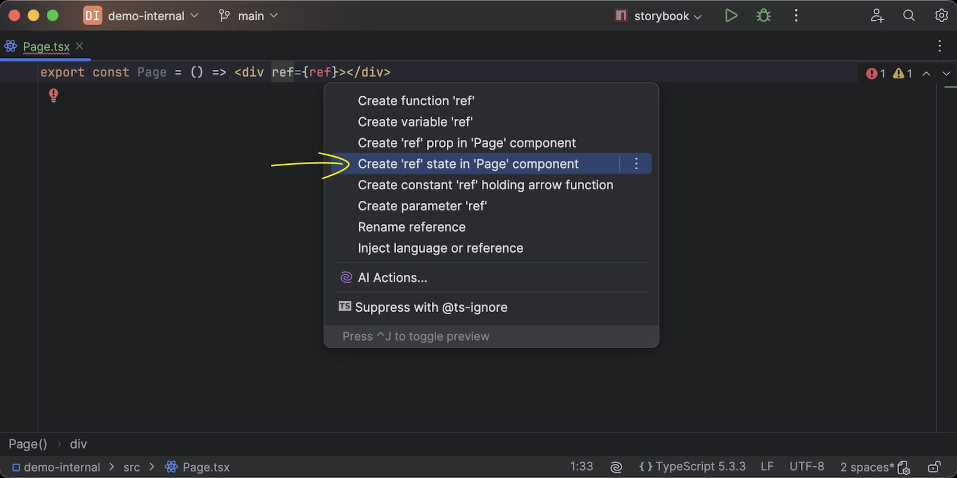Screen dimensions: 957x478
Task: Click 2 spaces* indent setting
Action: coord(867,467)
